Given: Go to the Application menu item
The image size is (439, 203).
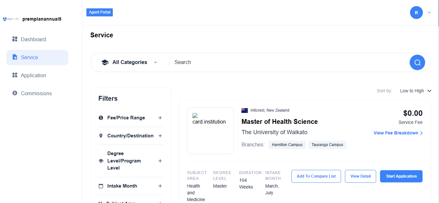Looking at the screenshot, I should [x=33, y=75].
